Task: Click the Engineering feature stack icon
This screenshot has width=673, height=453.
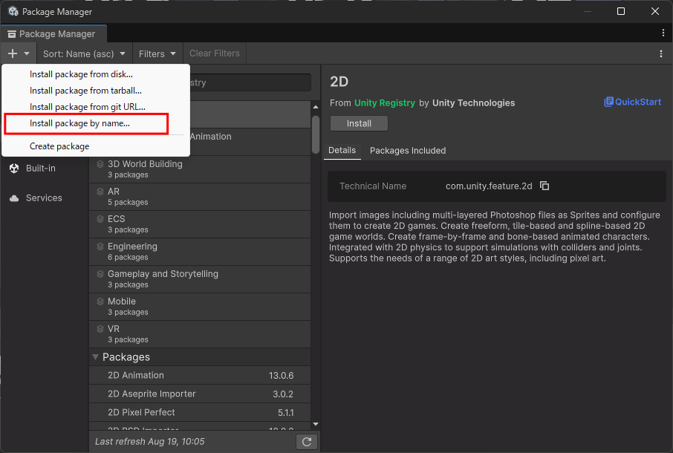Action: (100, 247)
